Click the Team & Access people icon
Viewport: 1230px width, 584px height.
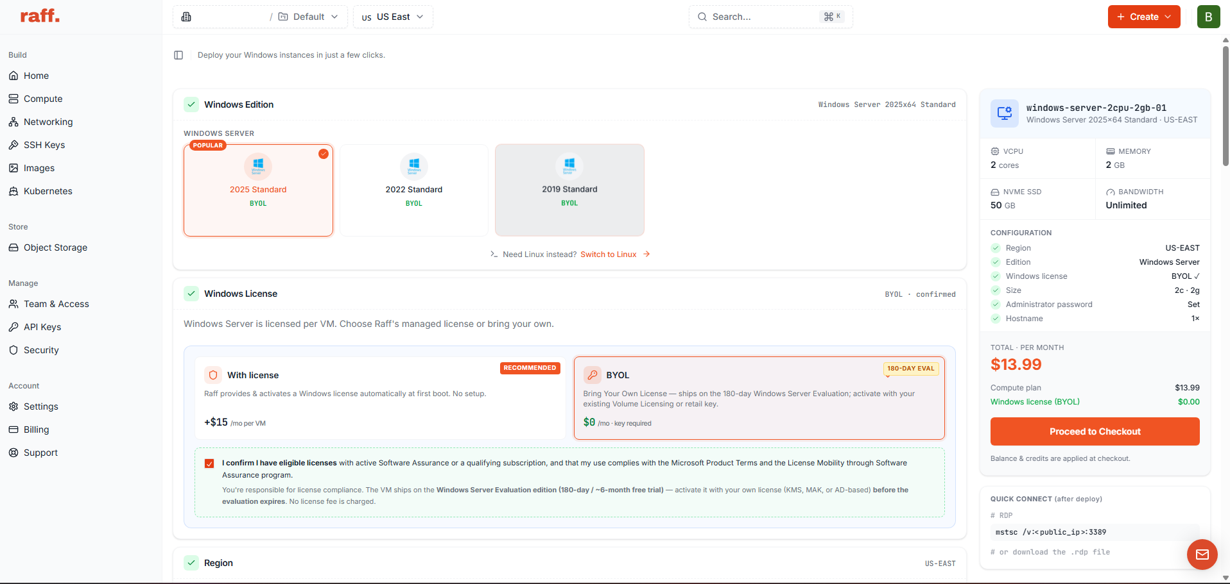point(13,304)
